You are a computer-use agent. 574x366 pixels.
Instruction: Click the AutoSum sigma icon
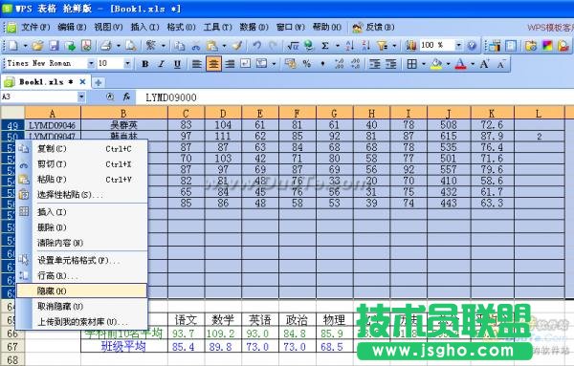[324, 45]
